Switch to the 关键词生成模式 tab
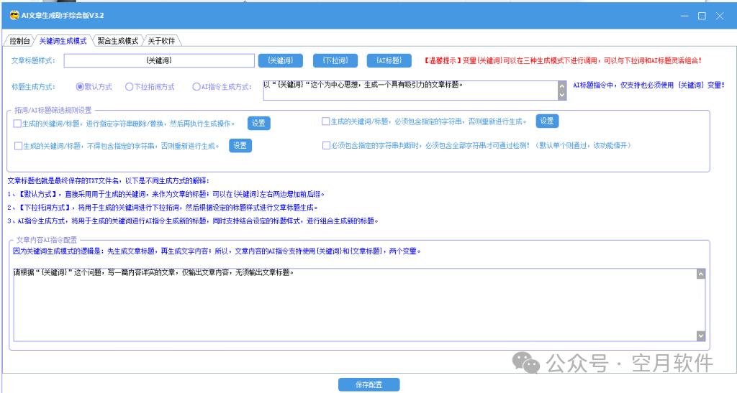The height and width of the screenshot is (393, 737). click(63, 41)
